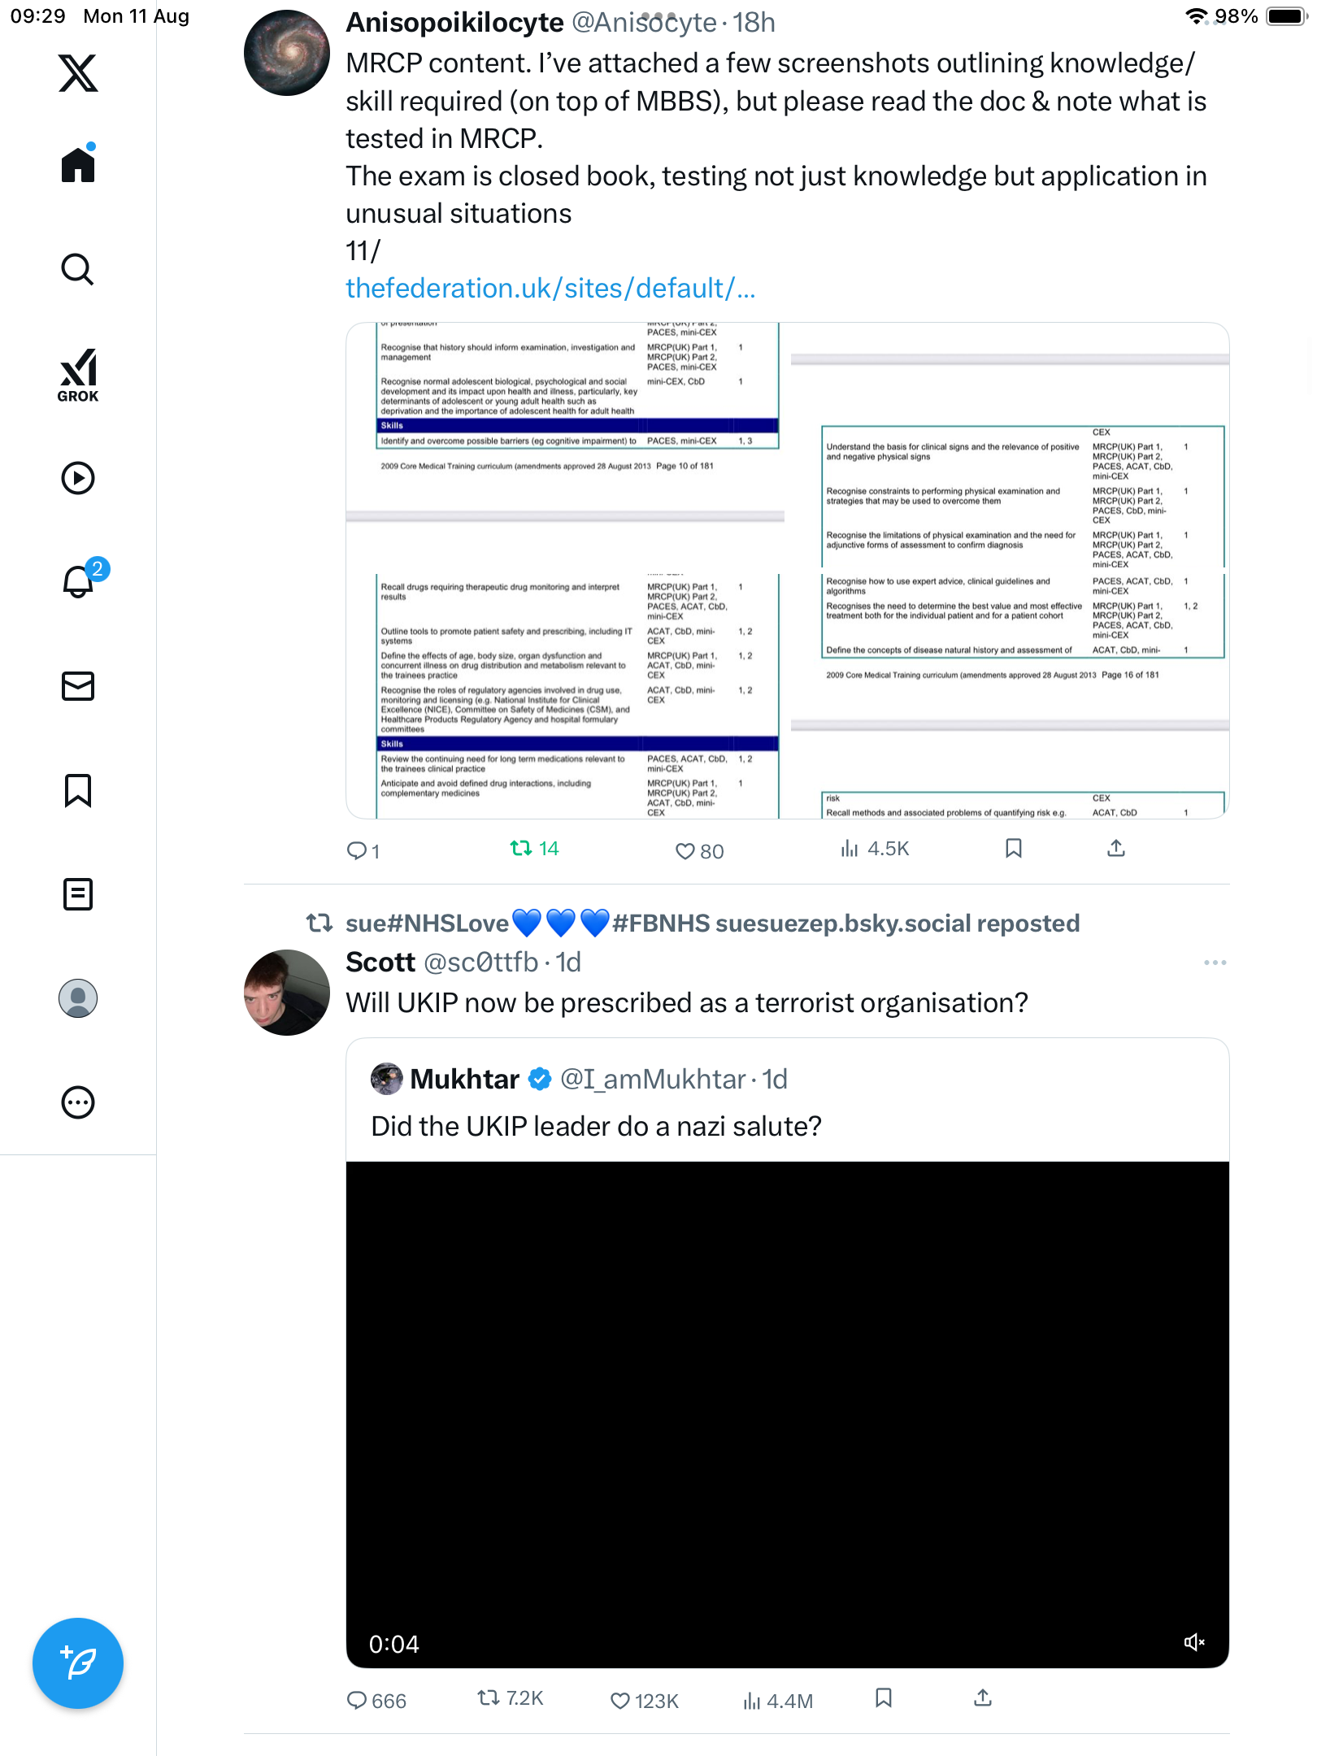The width and height of the screenshot is (1317, 1756).
Task: Open the Video play tab in sidebar
Action: click(x=78, y=478)
